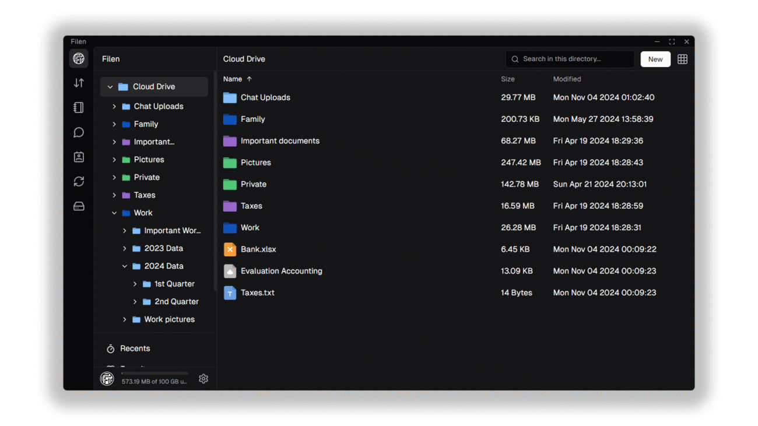Click the Filen logo at top of sidebar
758x426 pixels.
(79, 58)
